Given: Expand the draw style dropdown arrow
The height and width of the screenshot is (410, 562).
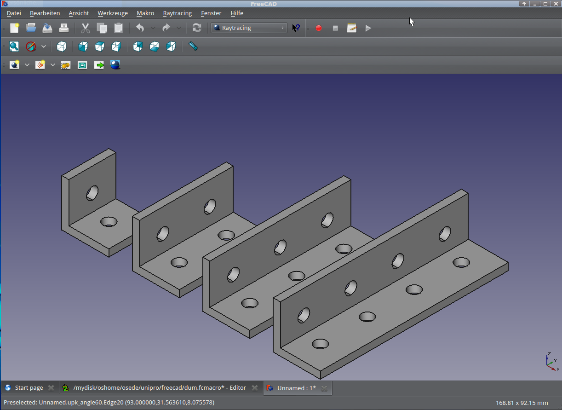Looking at the screenshot, I should [44, 46].
